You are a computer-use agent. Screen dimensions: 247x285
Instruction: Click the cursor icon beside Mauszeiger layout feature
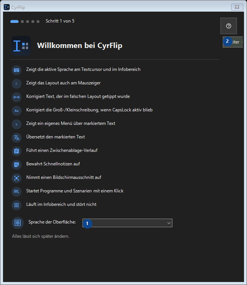point(16,84)
